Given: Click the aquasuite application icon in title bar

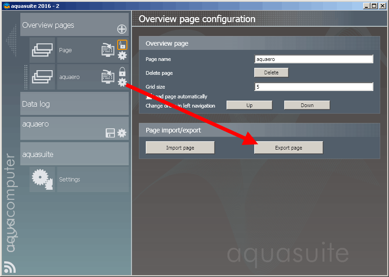Looking at the screenshot, I should [6, 6].
